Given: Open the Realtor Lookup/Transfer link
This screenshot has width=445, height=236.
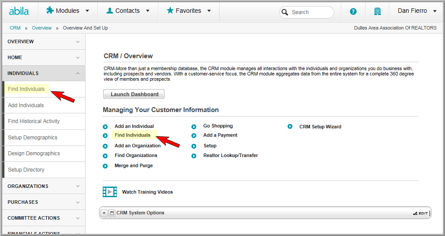Looking at the screenshot, I should pos(231,155).
